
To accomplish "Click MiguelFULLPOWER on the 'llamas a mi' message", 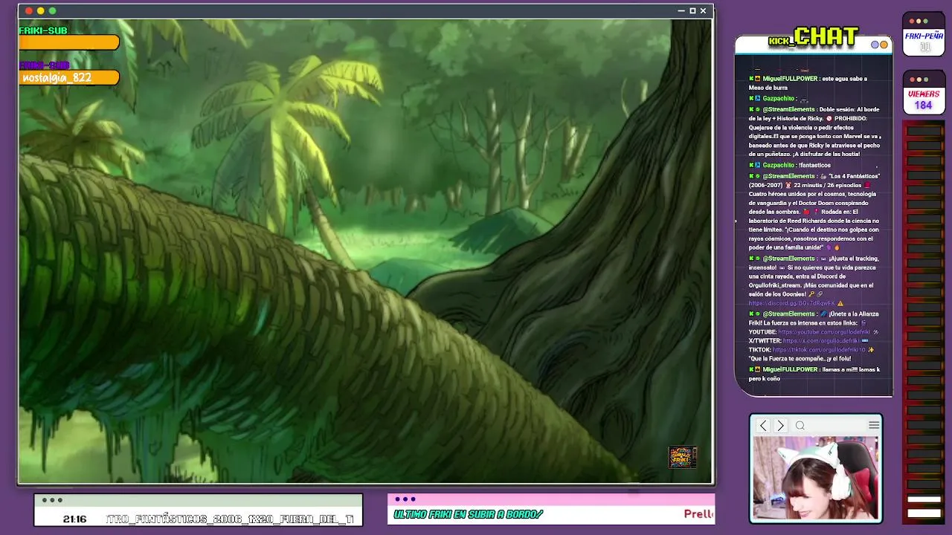I will [x=790, y=369].
